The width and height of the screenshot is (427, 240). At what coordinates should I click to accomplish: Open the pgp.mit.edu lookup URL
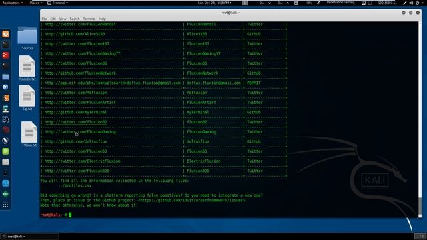pos(112,83)
